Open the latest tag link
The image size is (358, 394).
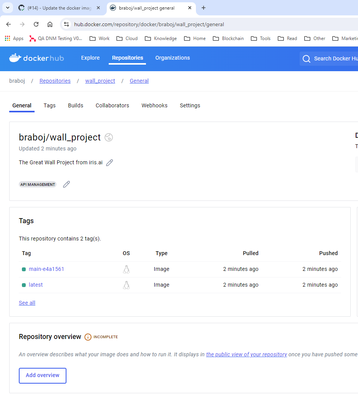(x=36, y=285)
